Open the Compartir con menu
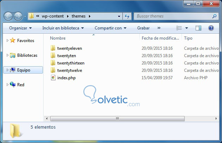The height and width of the screenshot is (143, 222). click(110, 28)
